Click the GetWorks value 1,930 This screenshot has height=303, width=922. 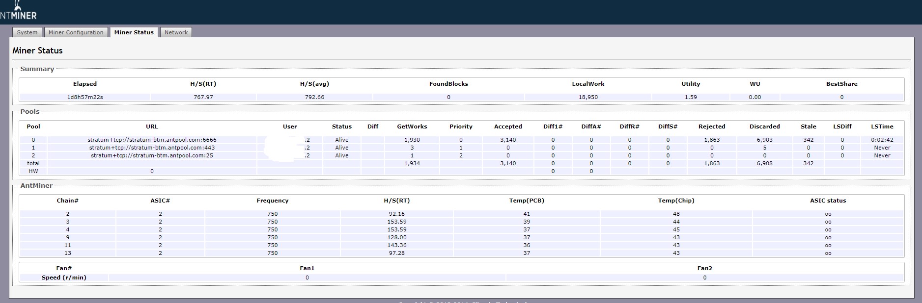[x=412, y=140]
